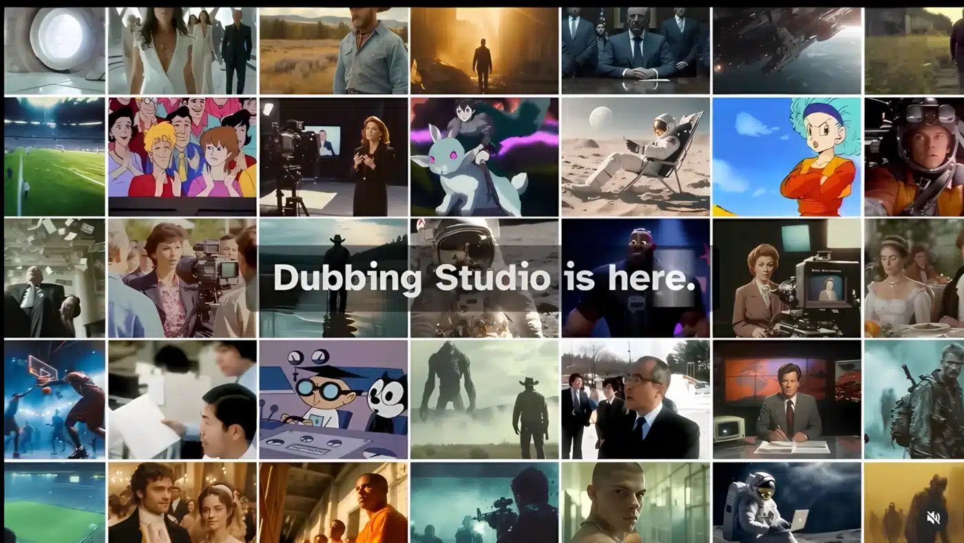This screenshot has height=543, width=964.
Task: Open the teal-haired anime girl thumbnail
Action: click(787, 157)
